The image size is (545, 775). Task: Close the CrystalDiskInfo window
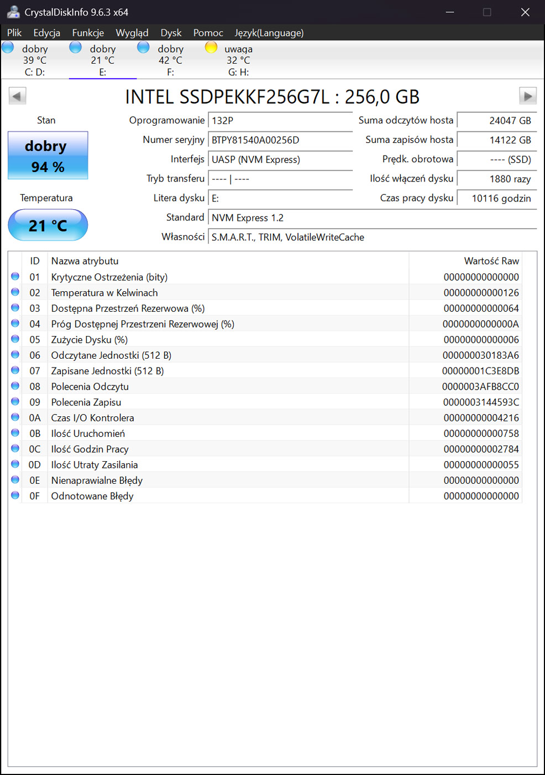tap(525, 12)
